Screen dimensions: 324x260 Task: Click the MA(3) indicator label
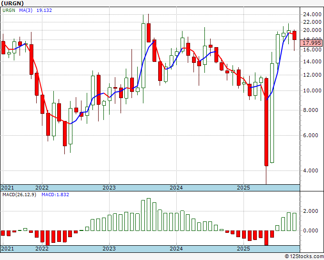click(26, 10)
